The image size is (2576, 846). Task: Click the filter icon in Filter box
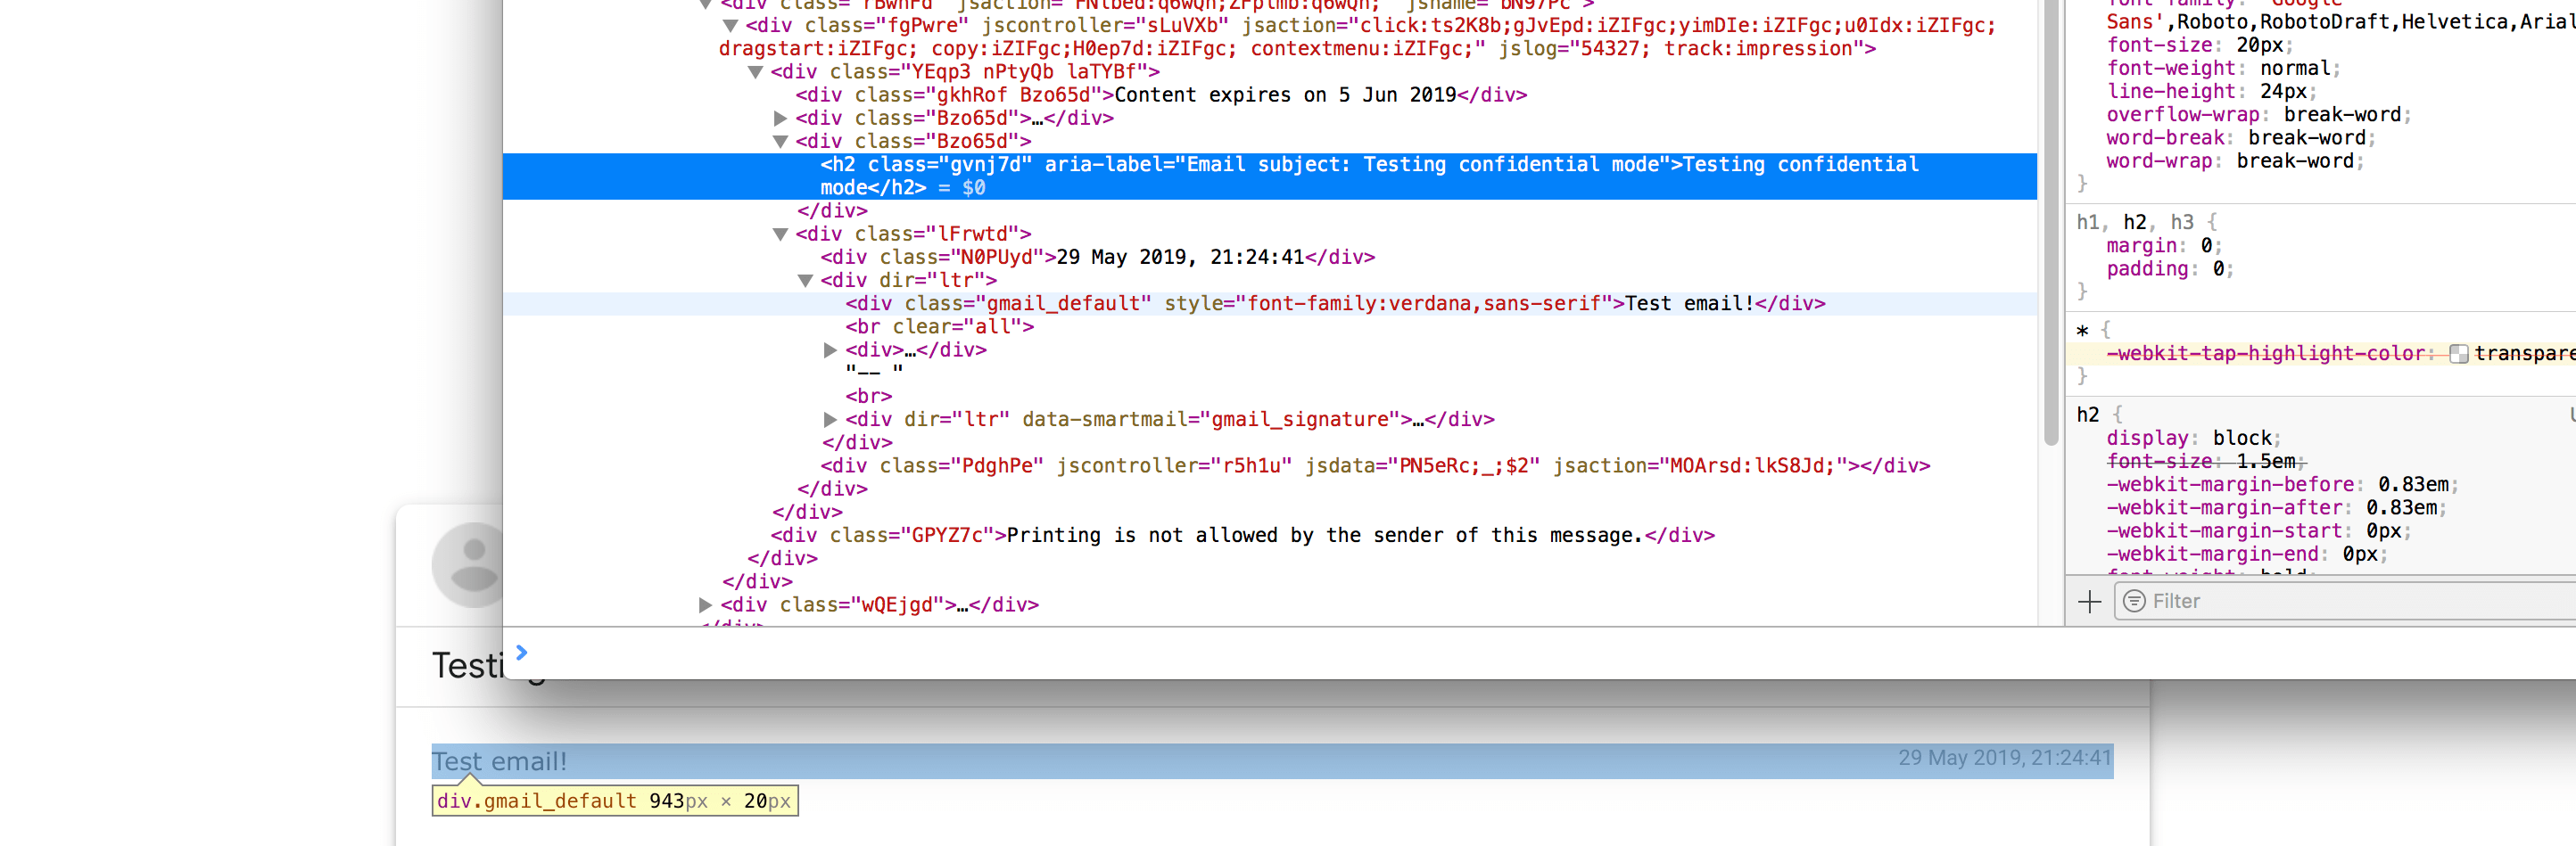click(x=2133, y=601)
